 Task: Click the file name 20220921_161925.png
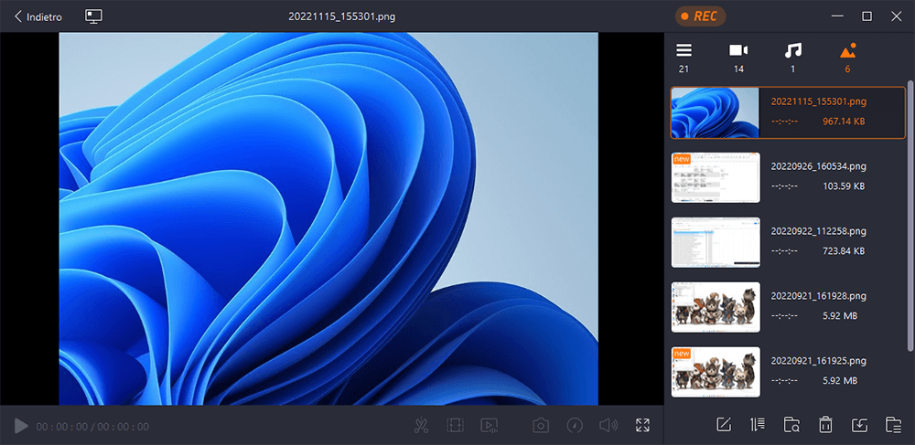coord(818,361)
